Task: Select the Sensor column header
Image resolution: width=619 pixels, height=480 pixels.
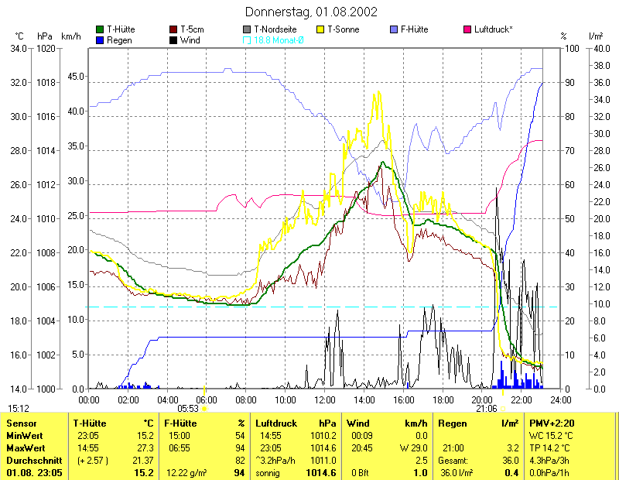Action: pyautogui.click(x=21, y=423)
